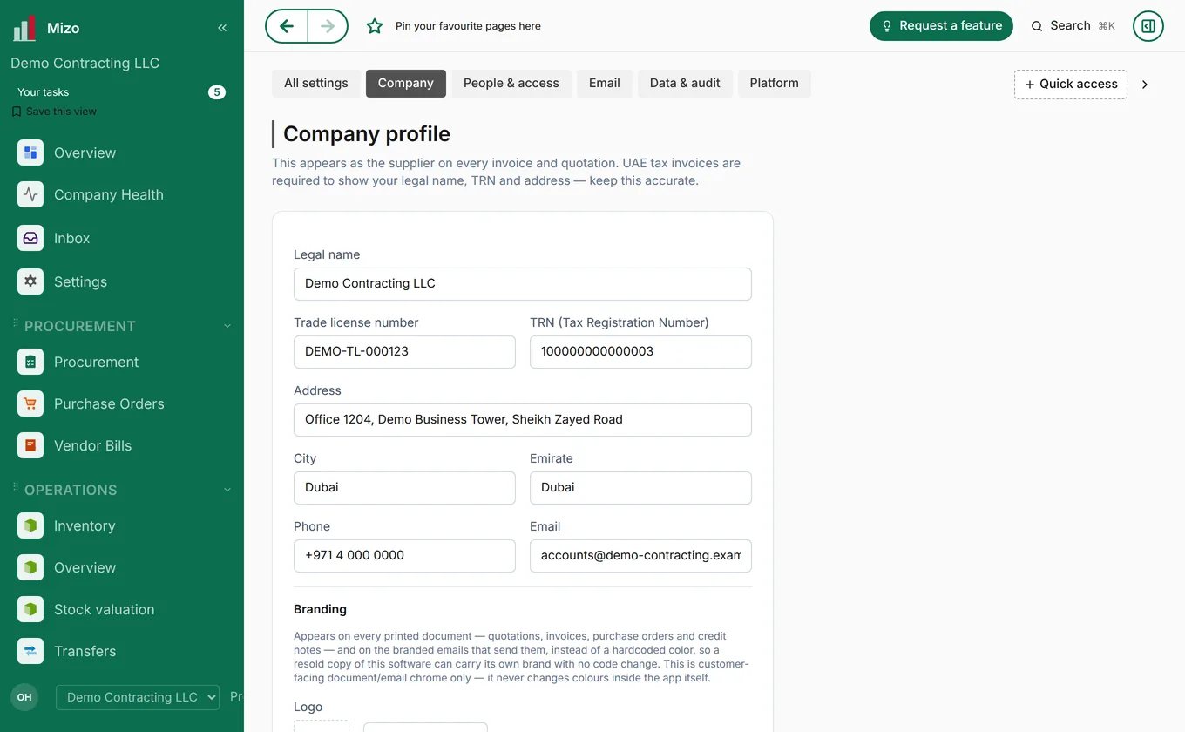Expand the arrow right of Quick access
The height and width of the screenshot is (732, 1185).
(1145, 85)
